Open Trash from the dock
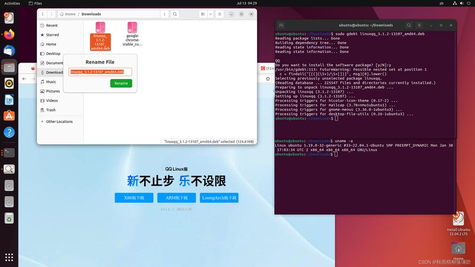This screenshot has height=267, width=475. (9, 218)
